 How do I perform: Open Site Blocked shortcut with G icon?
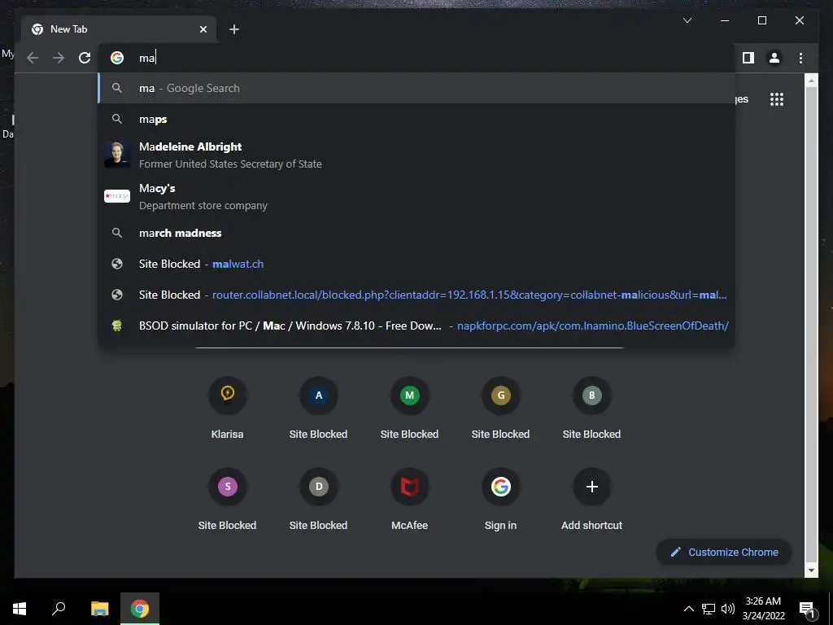tap(500, 409)
